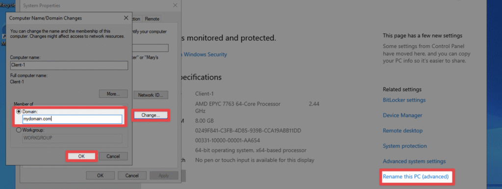This screenshot has height=189, width=502.
Task: Open the More... options button
Action: pyautogui.click(x=113, y=94)
